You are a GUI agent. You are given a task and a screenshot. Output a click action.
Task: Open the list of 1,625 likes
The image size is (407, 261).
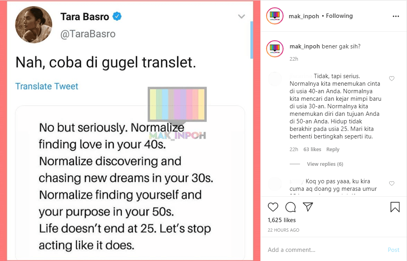click(281, 220)
